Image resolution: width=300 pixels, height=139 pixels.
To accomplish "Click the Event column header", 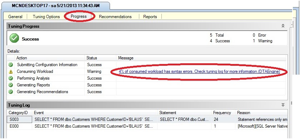I will tap(95, 113).
